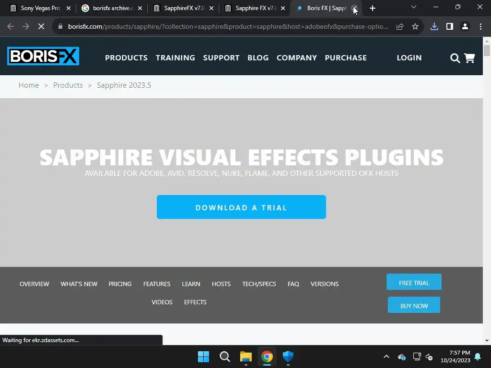Jump to LEARN section
Viewport: 491px width, 368px height.
coord(191,284)
